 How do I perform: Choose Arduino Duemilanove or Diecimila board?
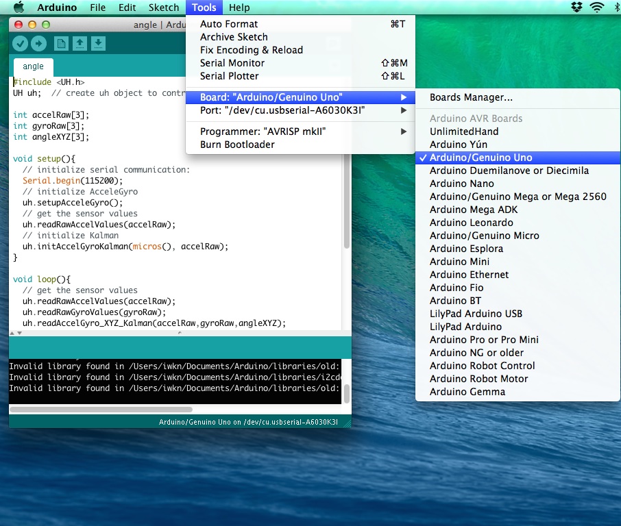click(517, 171)
